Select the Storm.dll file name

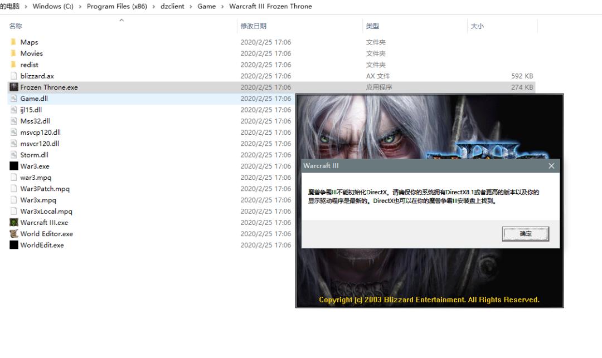pyautogui.click(x=34, y=155)
